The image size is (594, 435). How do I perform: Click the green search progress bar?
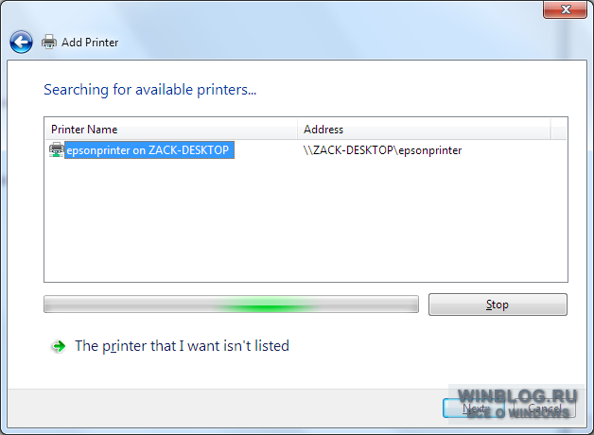[x=231, y=304]
